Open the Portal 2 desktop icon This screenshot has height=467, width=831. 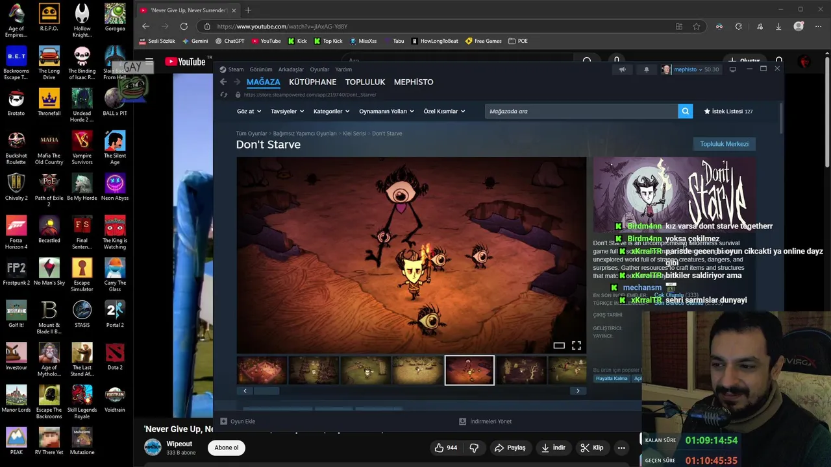[115, 315]
